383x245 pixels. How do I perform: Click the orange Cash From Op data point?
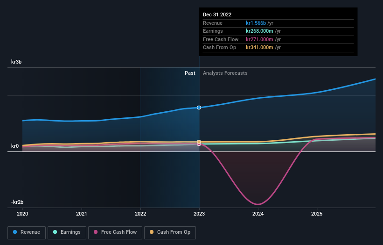[x=199, y=142]
